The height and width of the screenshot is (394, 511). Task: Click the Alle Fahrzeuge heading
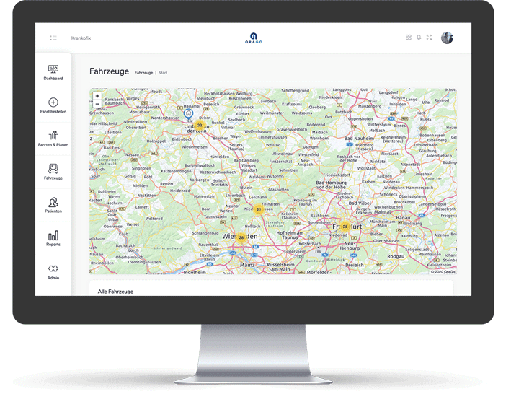pyautogui.click(x=115, y=292)
